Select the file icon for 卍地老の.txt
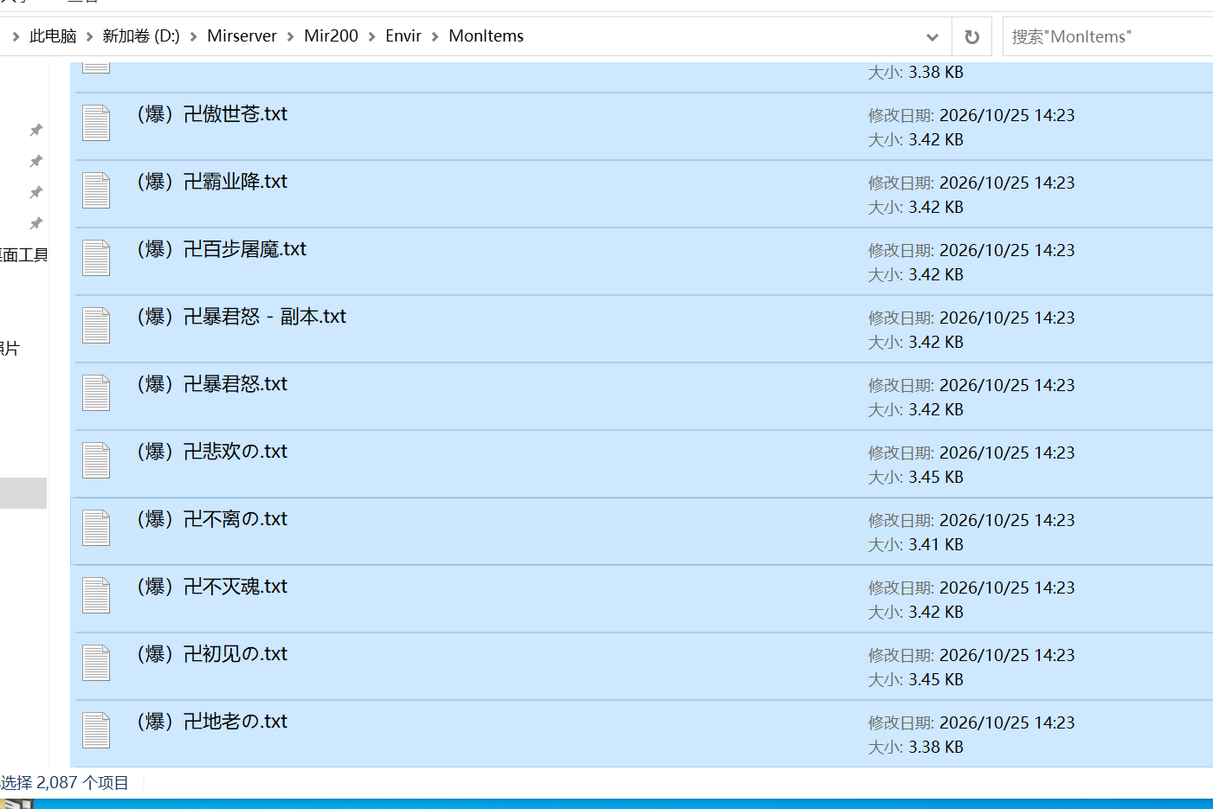The height and width of the screenshot is (809, 1213). pyautogui.click(x=96, y=730)
